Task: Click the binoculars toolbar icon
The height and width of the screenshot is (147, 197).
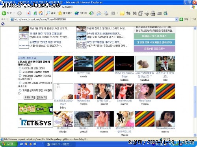Action: point(134,13)
